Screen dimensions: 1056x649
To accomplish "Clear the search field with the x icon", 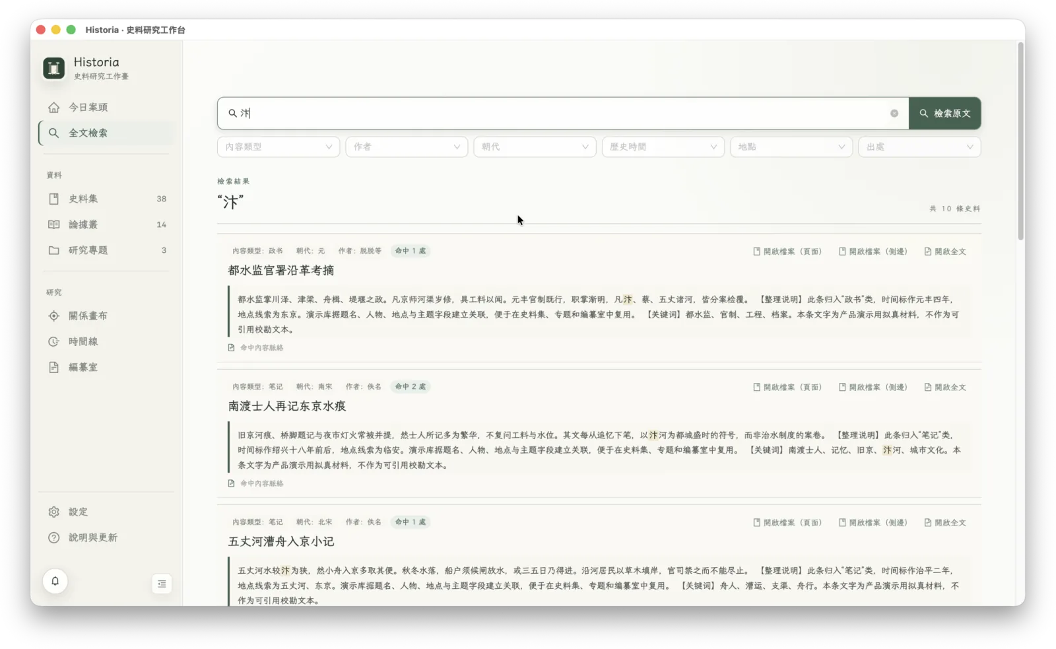I will [894, 114].
